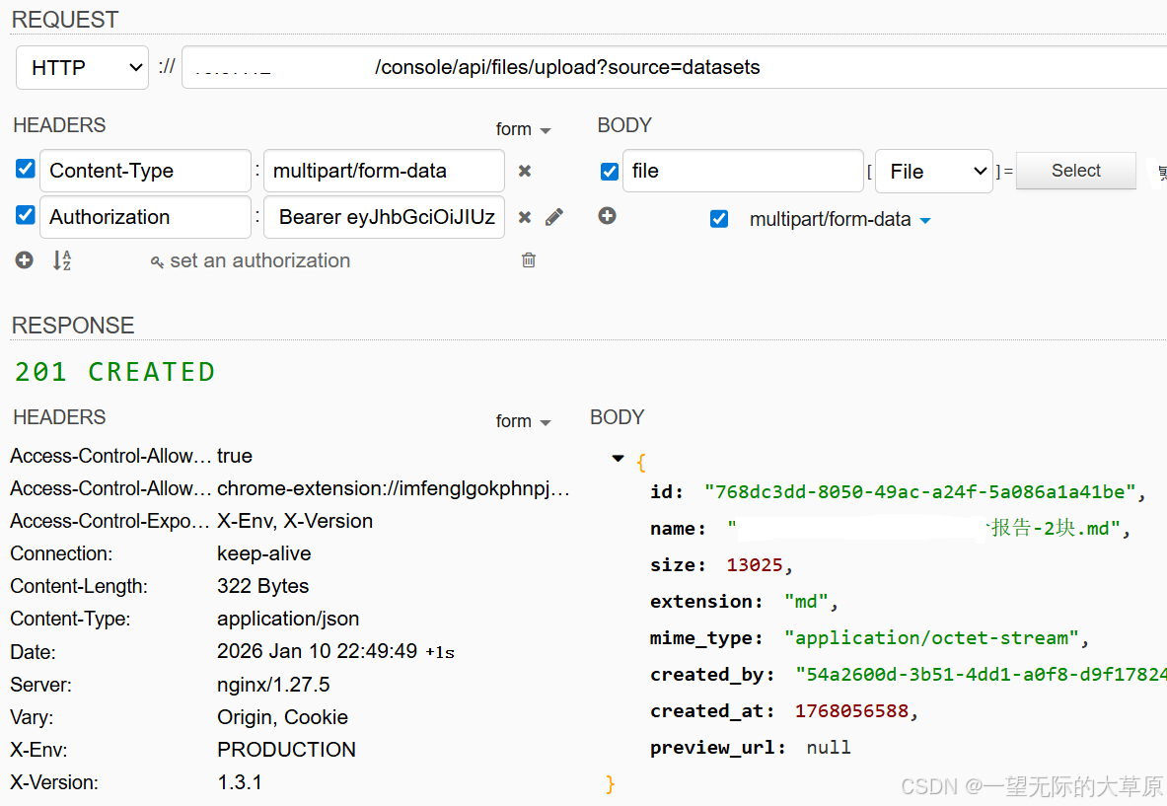Click the Authorization header name field
The image size is (1167, 806).
pyautogui.click(x=145, y=217)
